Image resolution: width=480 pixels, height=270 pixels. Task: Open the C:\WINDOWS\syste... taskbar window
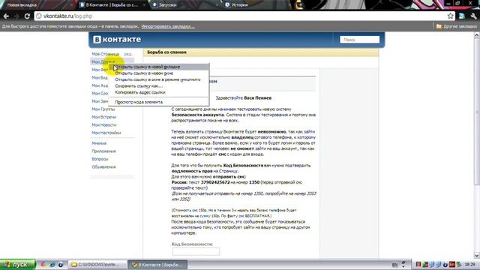pos(98,265)
